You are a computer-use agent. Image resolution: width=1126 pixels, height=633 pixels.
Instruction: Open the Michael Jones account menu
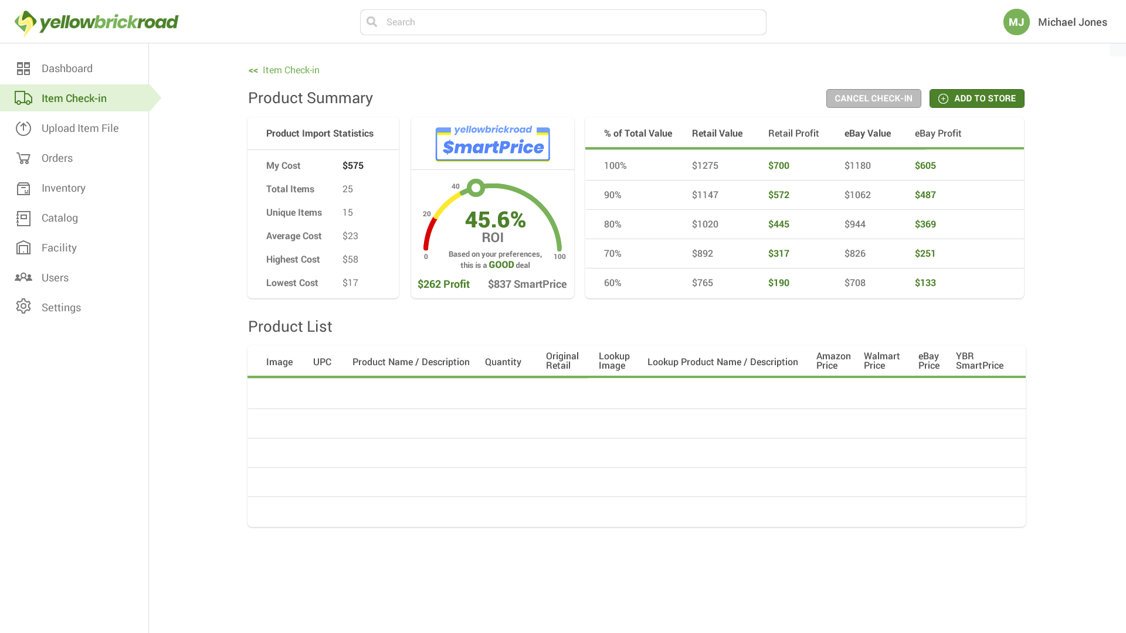(1072, 22)
